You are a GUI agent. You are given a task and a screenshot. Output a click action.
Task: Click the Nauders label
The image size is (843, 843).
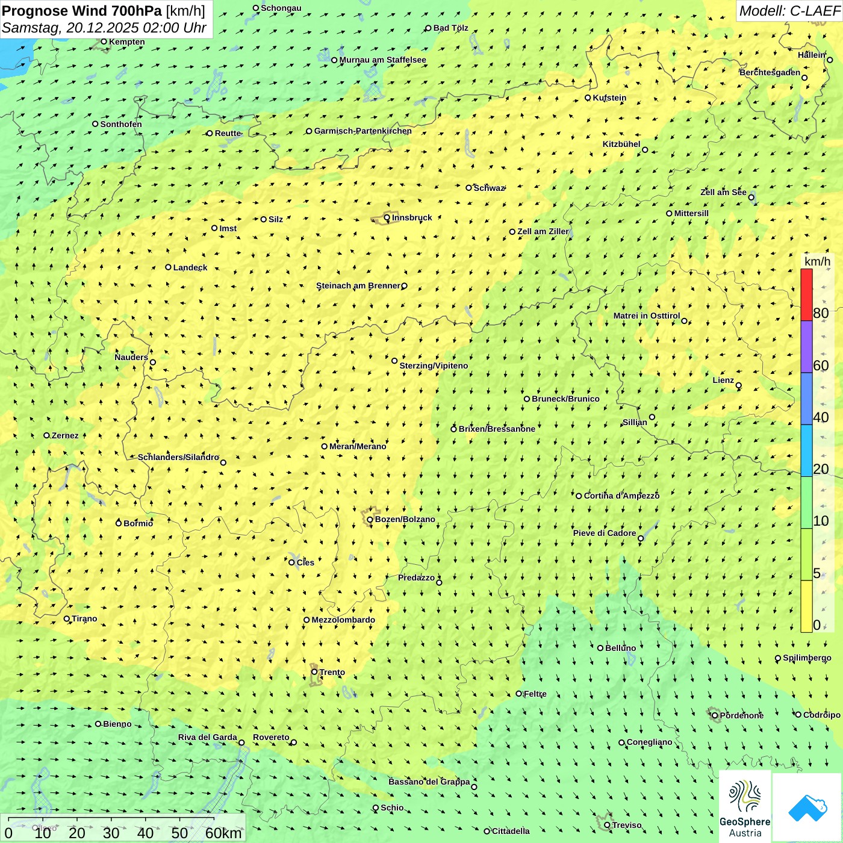pos(131,357)
